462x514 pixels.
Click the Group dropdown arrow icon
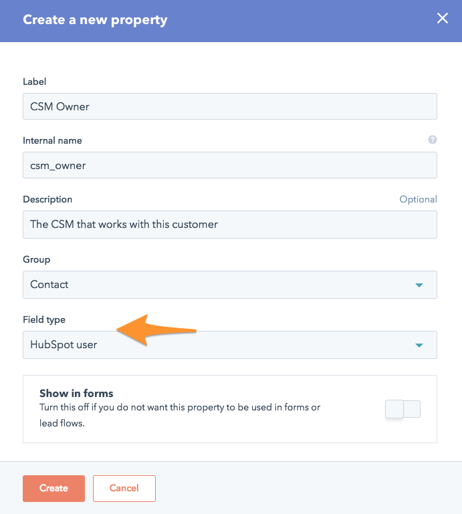[419, 285]
